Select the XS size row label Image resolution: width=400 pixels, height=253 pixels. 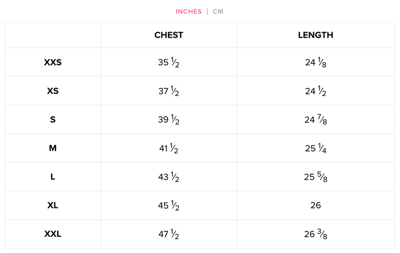(x=53, y=91)
